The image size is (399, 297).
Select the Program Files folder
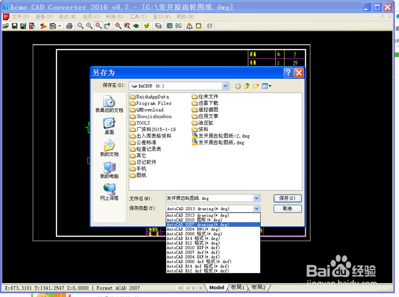(150, 103)
